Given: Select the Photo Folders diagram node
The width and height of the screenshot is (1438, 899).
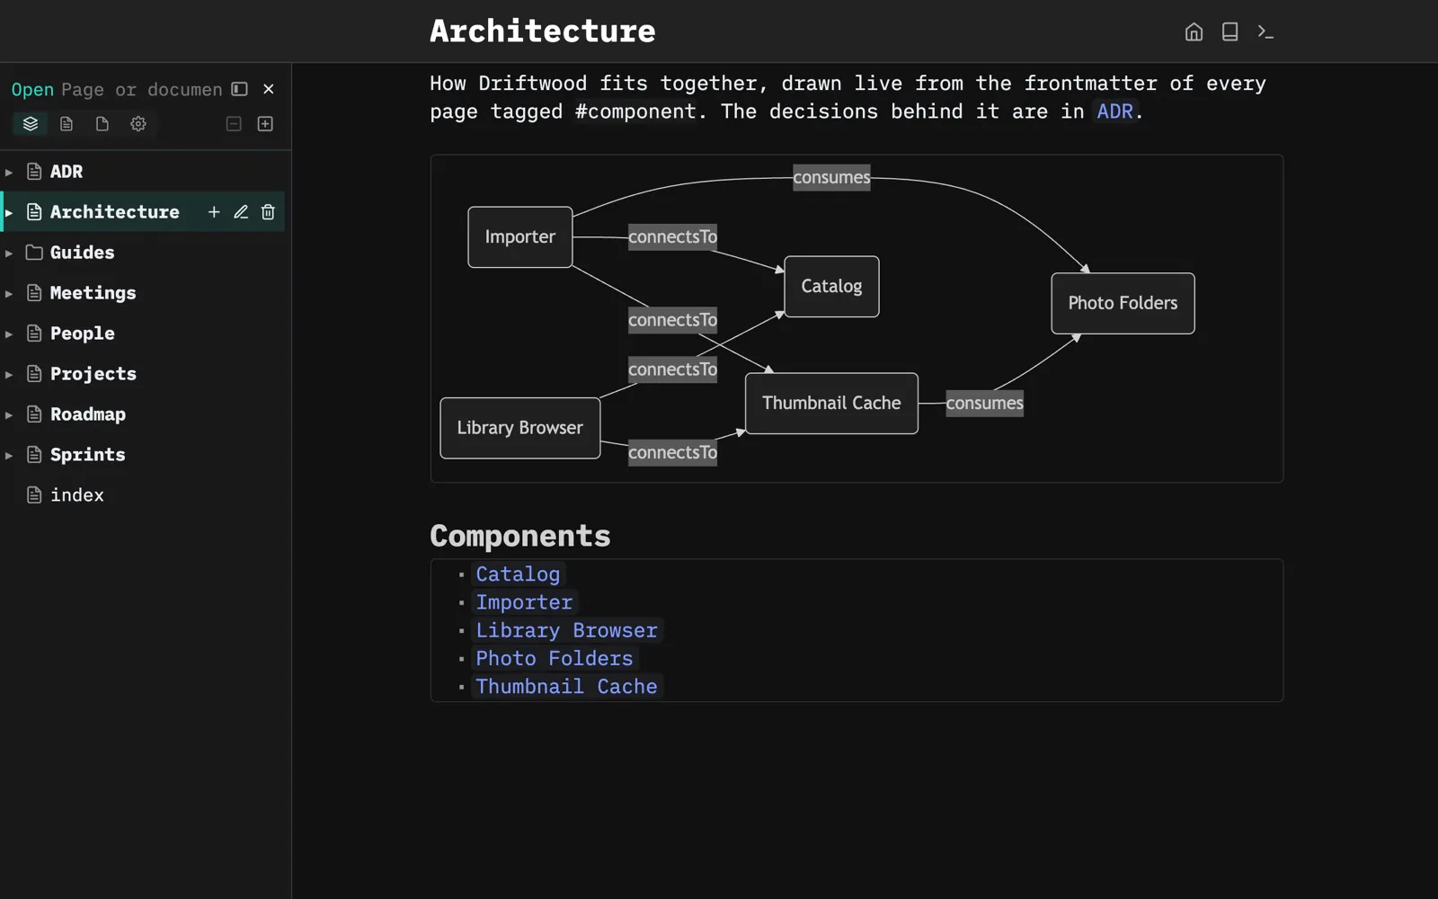Looking at the screenshot, I should pos(1123,303).
